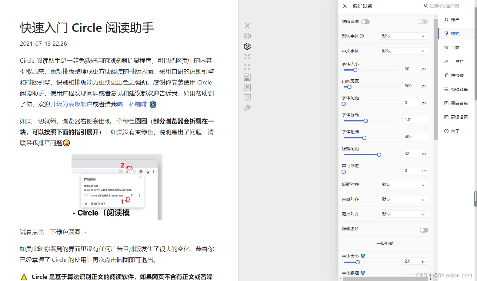Viewport: 477px width, 281px height.
Task: Click the 段落间距 value field showing 32
Action: coord(411,154)
